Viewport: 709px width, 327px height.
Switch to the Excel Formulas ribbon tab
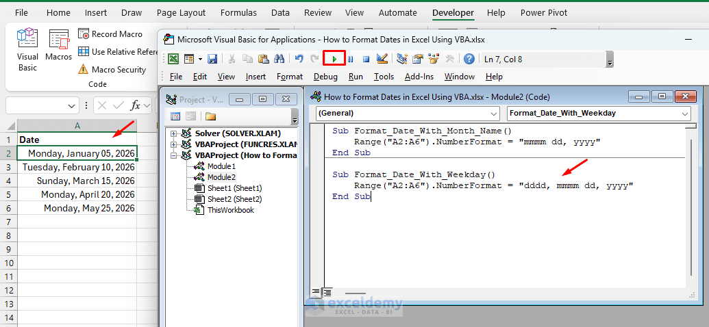point(238,12)
